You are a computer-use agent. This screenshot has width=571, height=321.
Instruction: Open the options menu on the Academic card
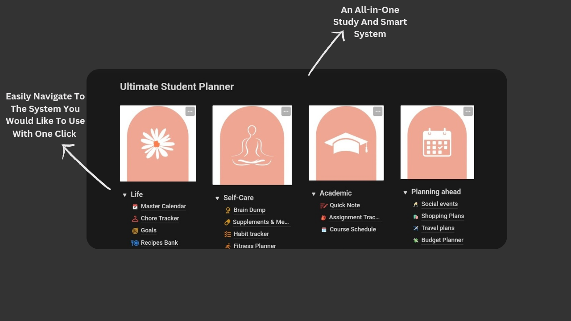(378, 111)
